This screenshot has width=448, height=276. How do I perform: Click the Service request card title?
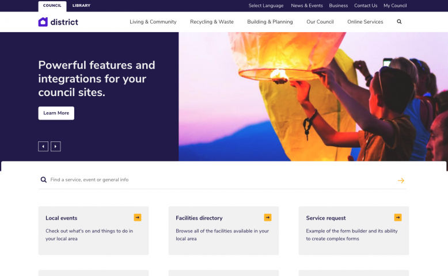point(326,218)
